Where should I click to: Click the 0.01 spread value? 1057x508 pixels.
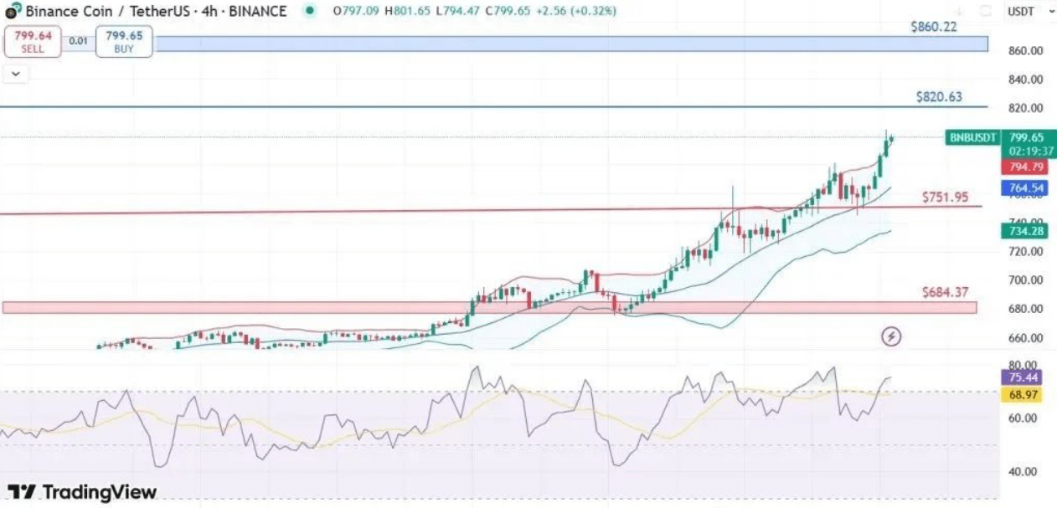pos(78,41)
